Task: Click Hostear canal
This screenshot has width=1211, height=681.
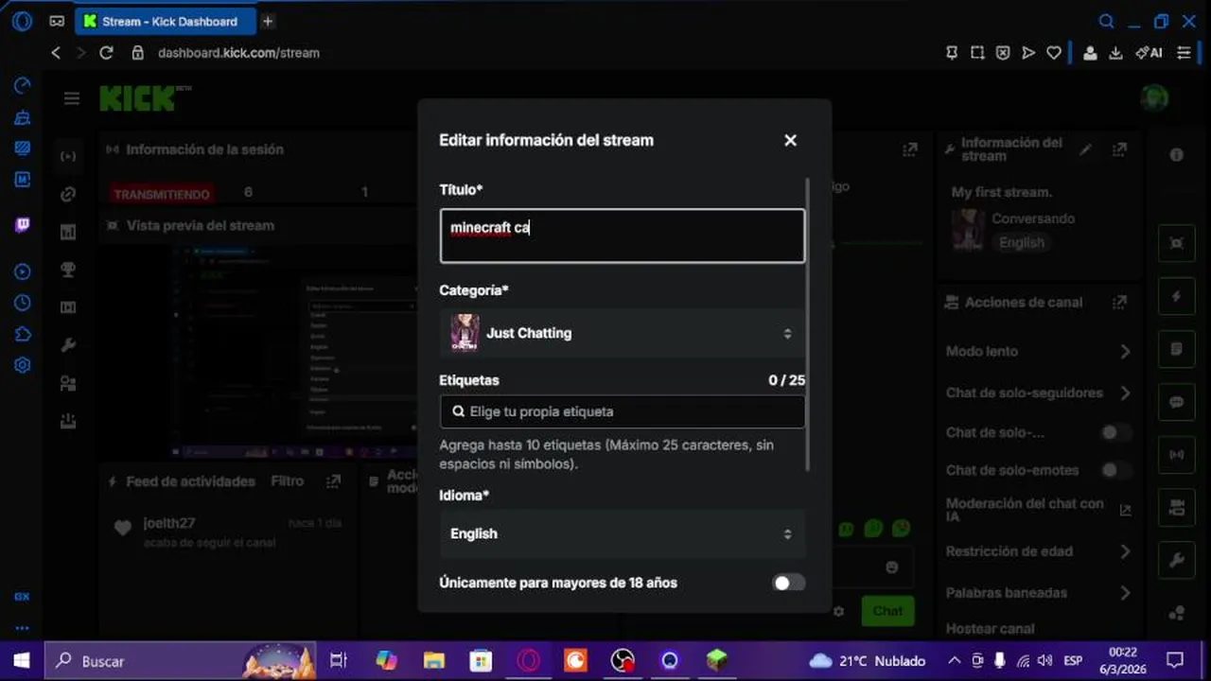Action: 990,628
